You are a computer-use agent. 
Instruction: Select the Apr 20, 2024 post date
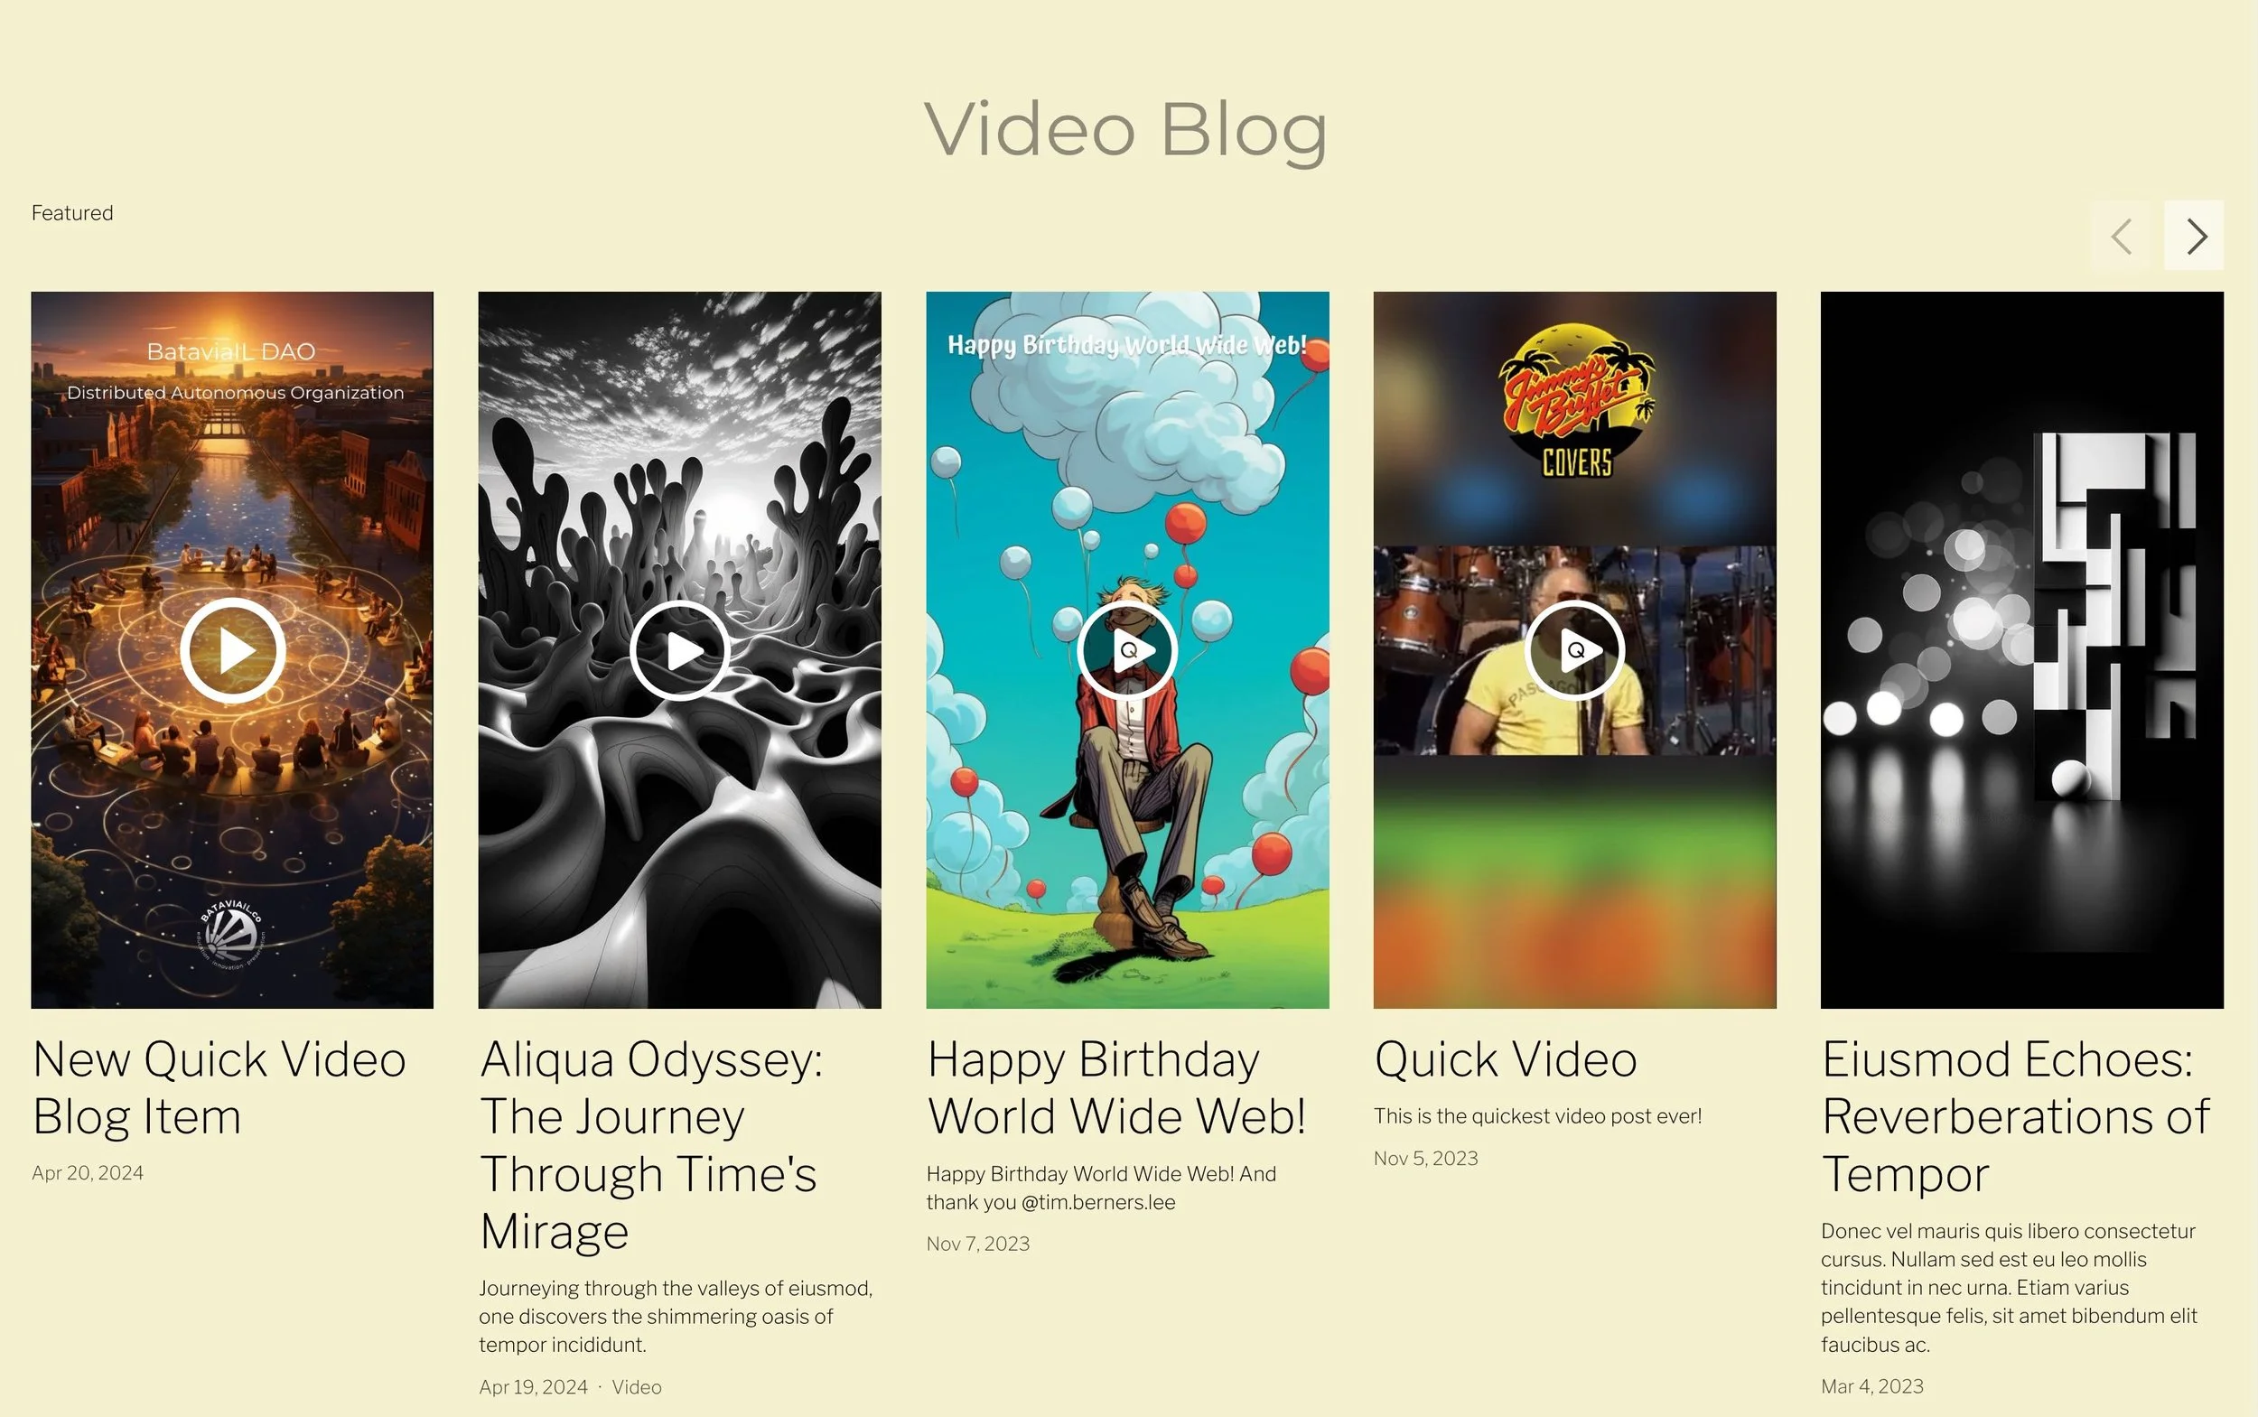pyautogui.click(x=88, y=1173)
